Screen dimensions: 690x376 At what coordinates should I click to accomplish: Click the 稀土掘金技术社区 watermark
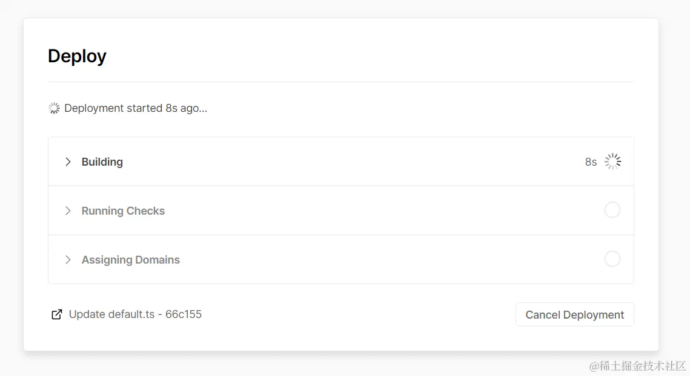[x=638, y=366]
